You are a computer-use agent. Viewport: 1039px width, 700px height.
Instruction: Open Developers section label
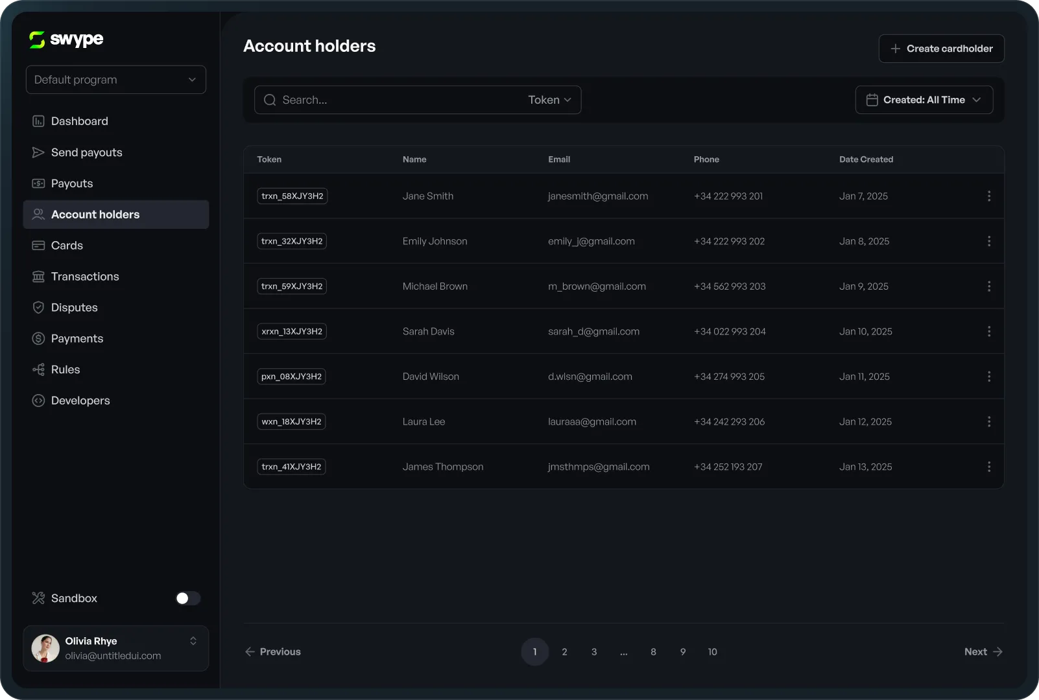[80, 401]
